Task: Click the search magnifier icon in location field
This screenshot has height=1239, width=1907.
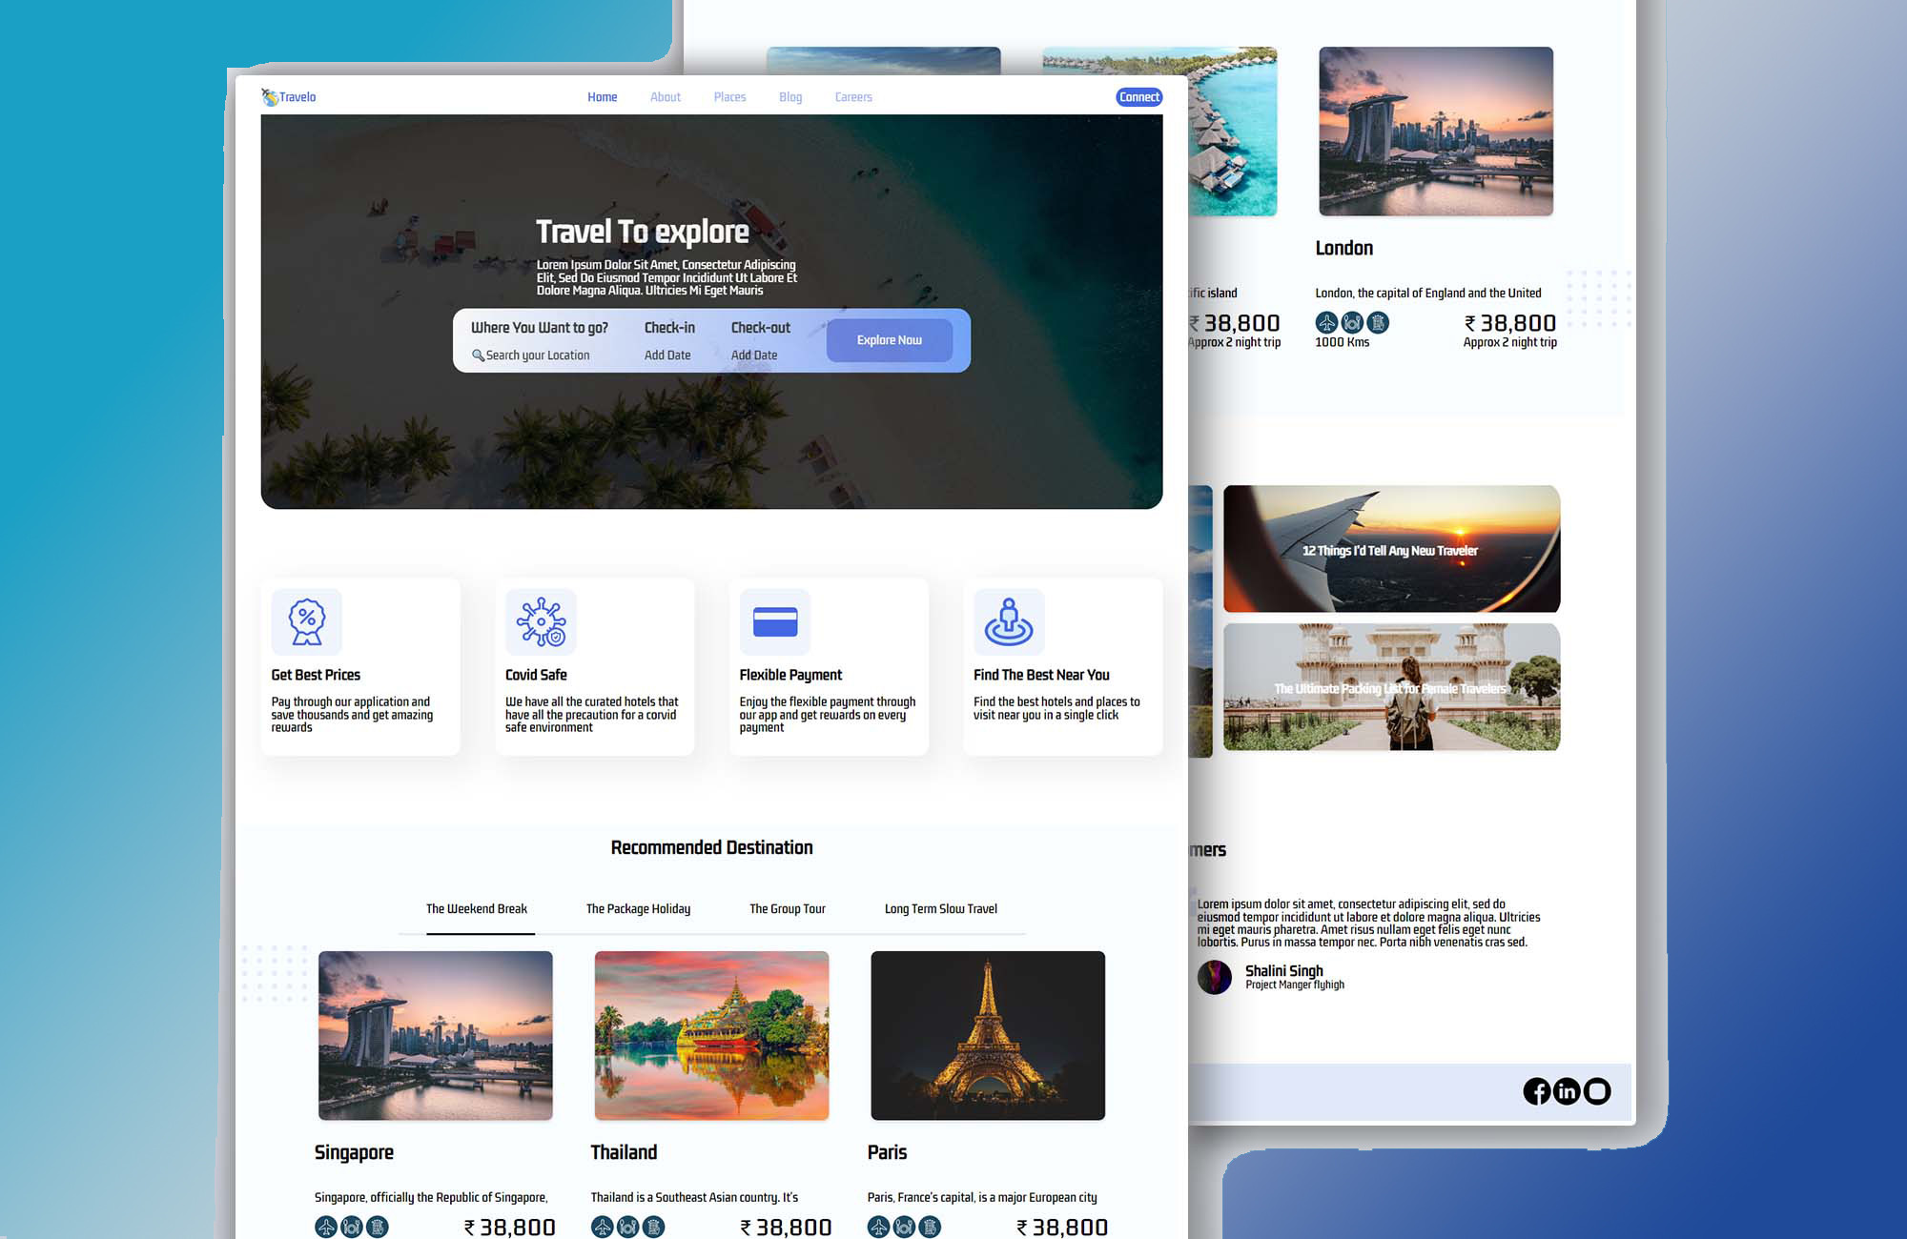Action: click(478, 355)
